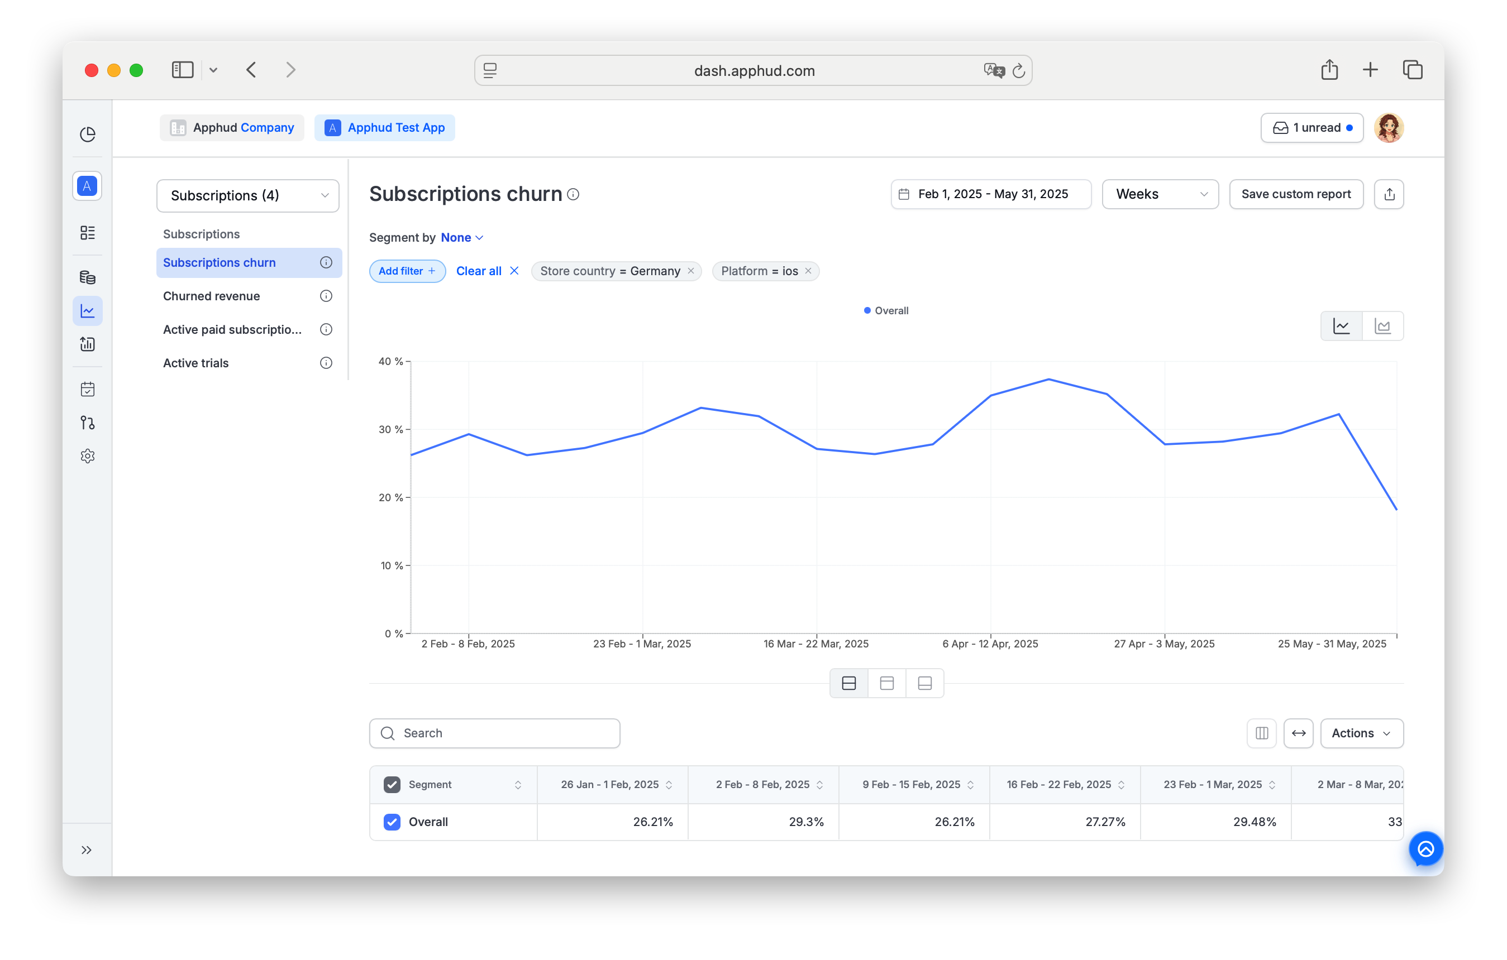Reload the page with refresh icon
Screen dimensions: 1507x960
(x=1019, y=70)
